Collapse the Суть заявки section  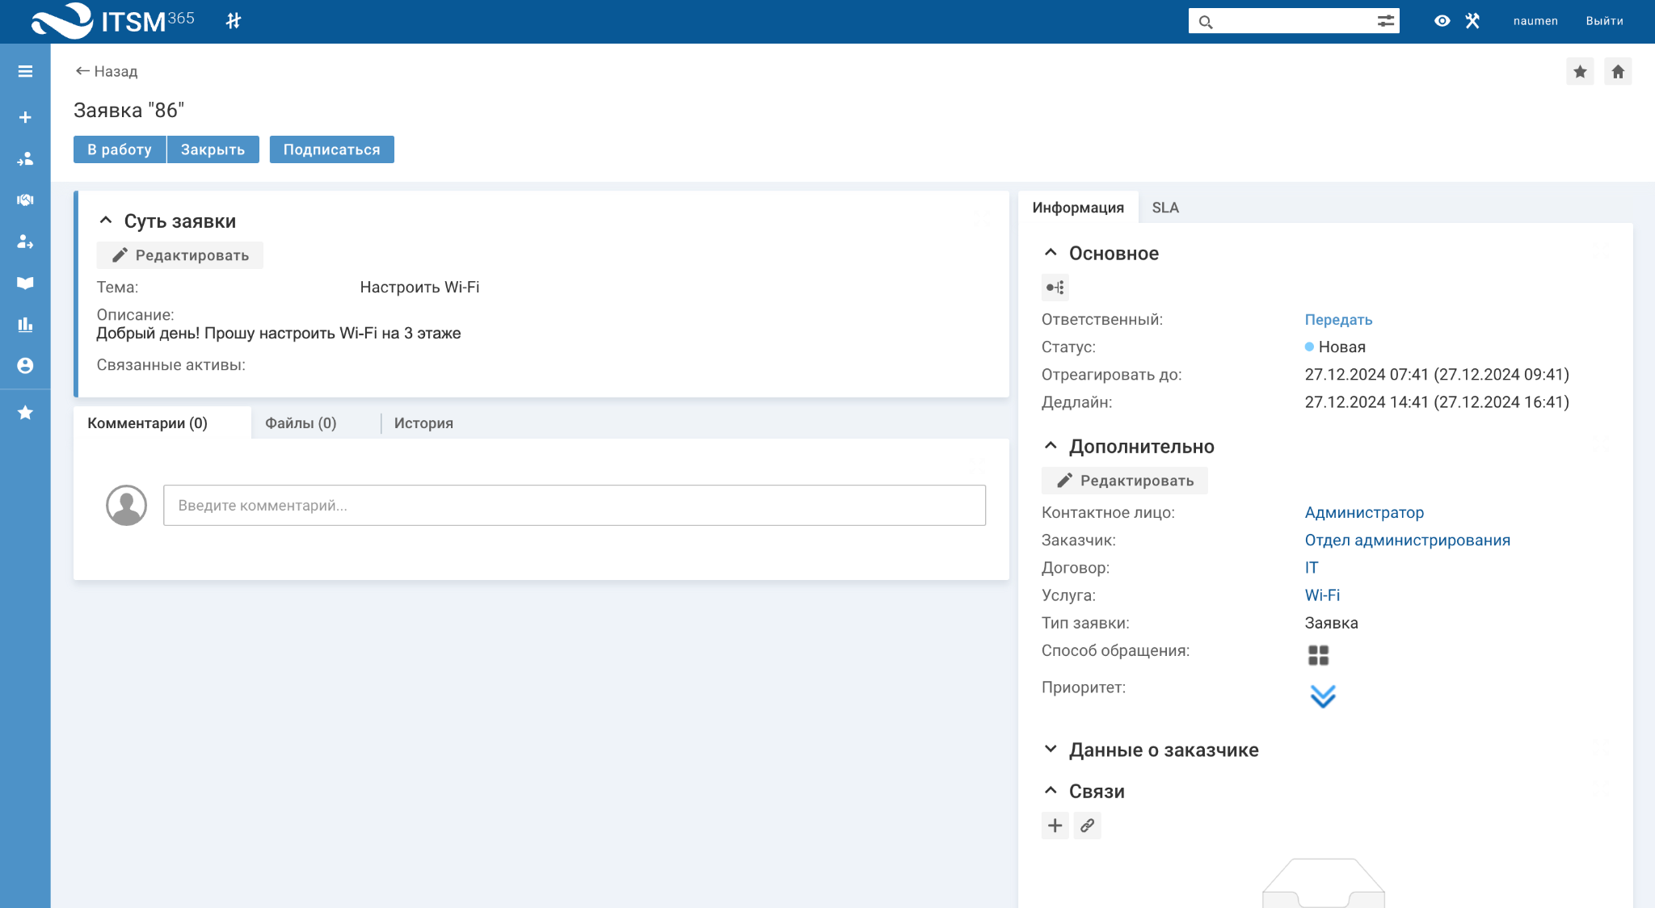(106, 221)
